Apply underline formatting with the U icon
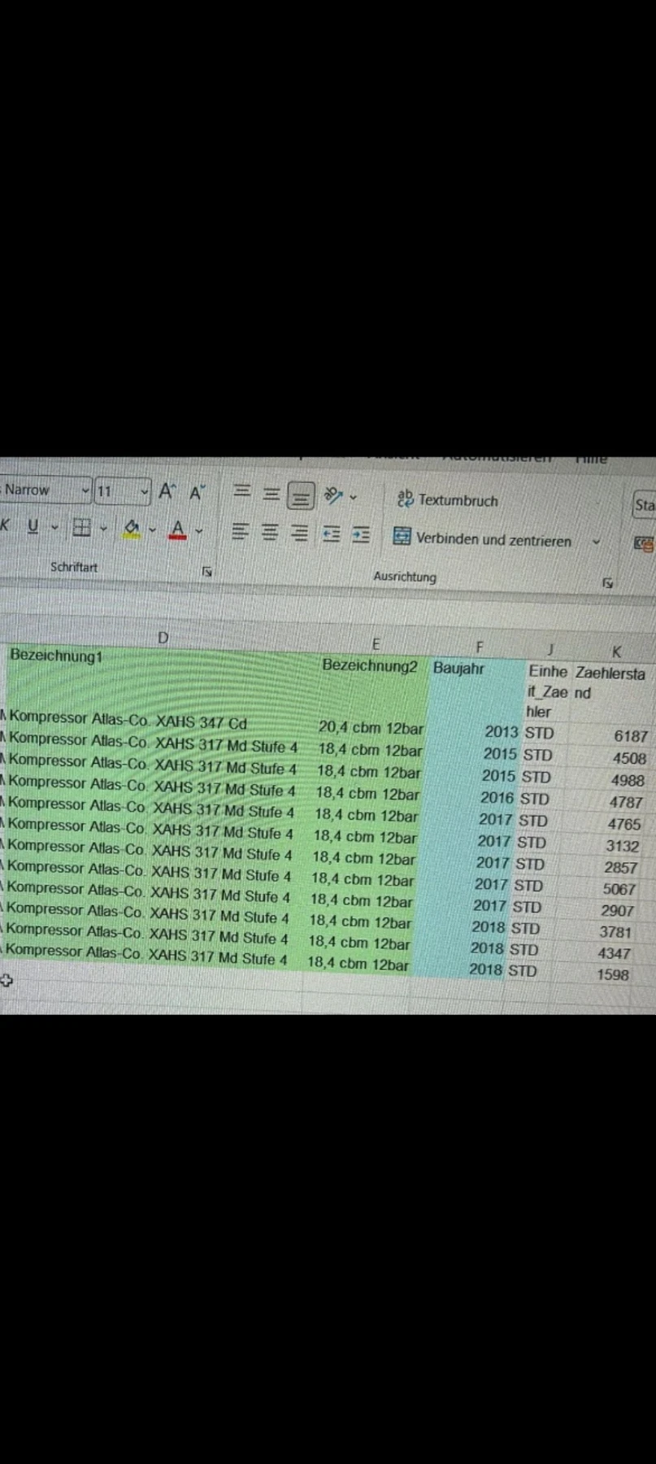 tap(33, 527)
